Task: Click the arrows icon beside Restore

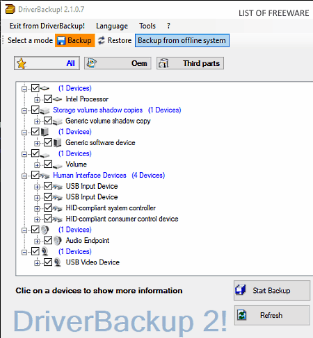Action: pos(102,40)
